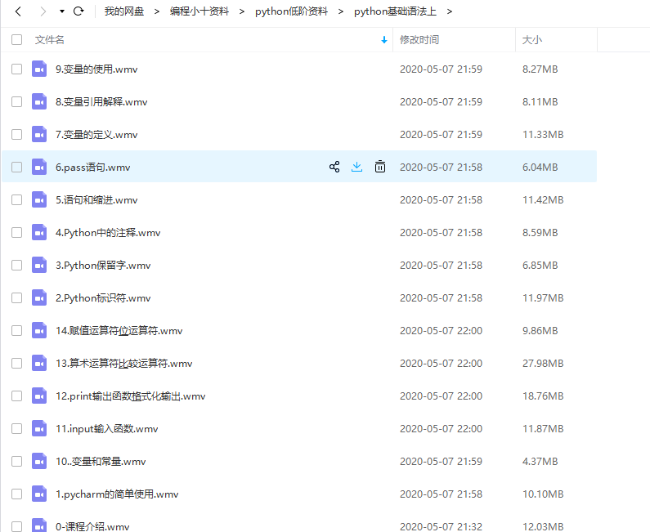Check the box for 4.Python中的注释.wmv
Screen dimensions: 650x532
click(x=16, y=232)
